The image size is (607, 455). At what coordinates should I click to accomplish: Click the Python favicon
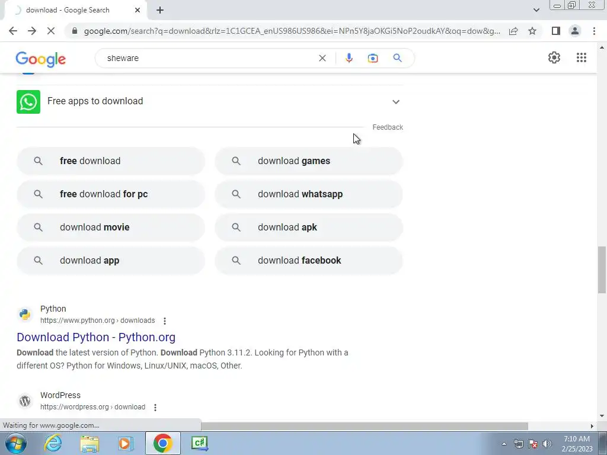25,314
